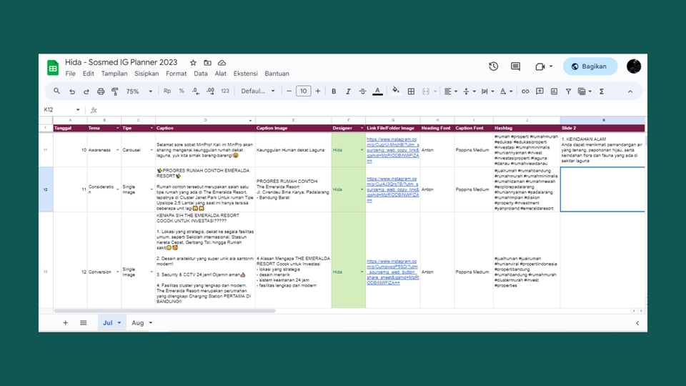Insert a chart
The image size is (686, 386).
click(555, 91)
